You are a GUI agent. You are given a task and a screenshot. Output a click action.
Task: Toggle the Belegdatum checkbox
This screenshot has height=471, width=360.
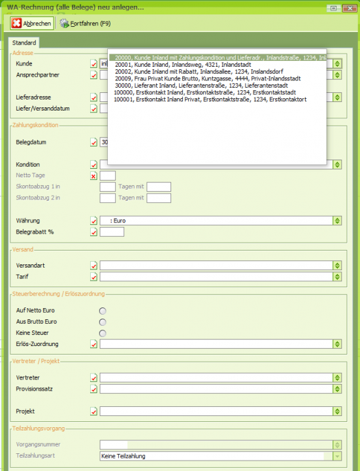pos(93,142)
